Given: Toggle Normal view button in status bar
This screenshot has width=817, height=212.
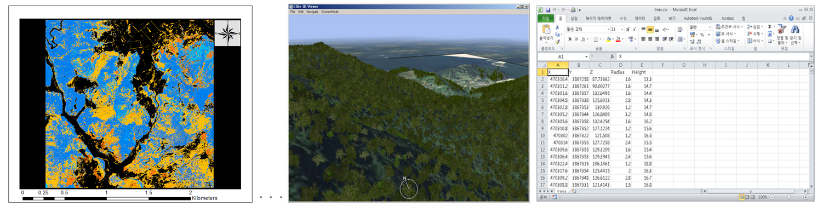Looking at the screenshot, I should [742, 197].
